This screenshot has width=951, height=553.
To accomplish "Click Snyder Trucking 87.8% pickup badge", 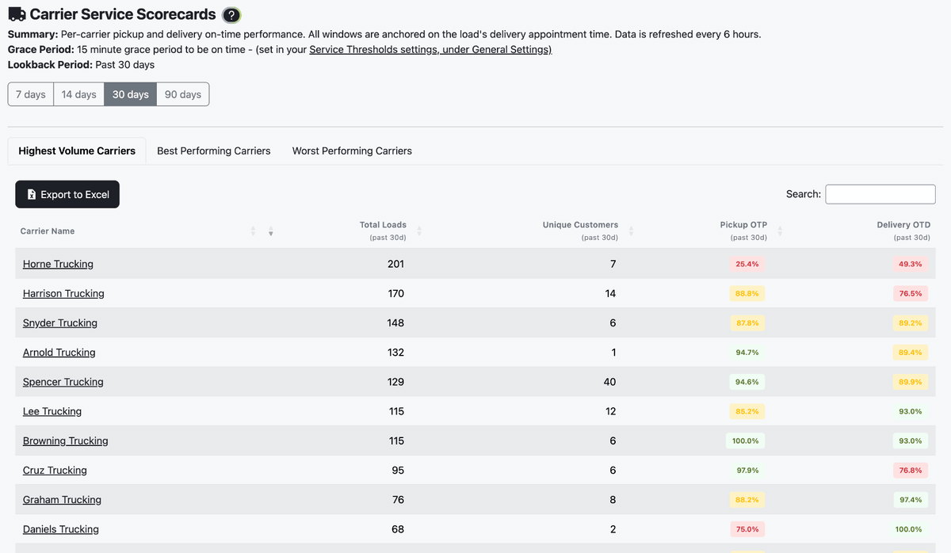I will point(747,322).
